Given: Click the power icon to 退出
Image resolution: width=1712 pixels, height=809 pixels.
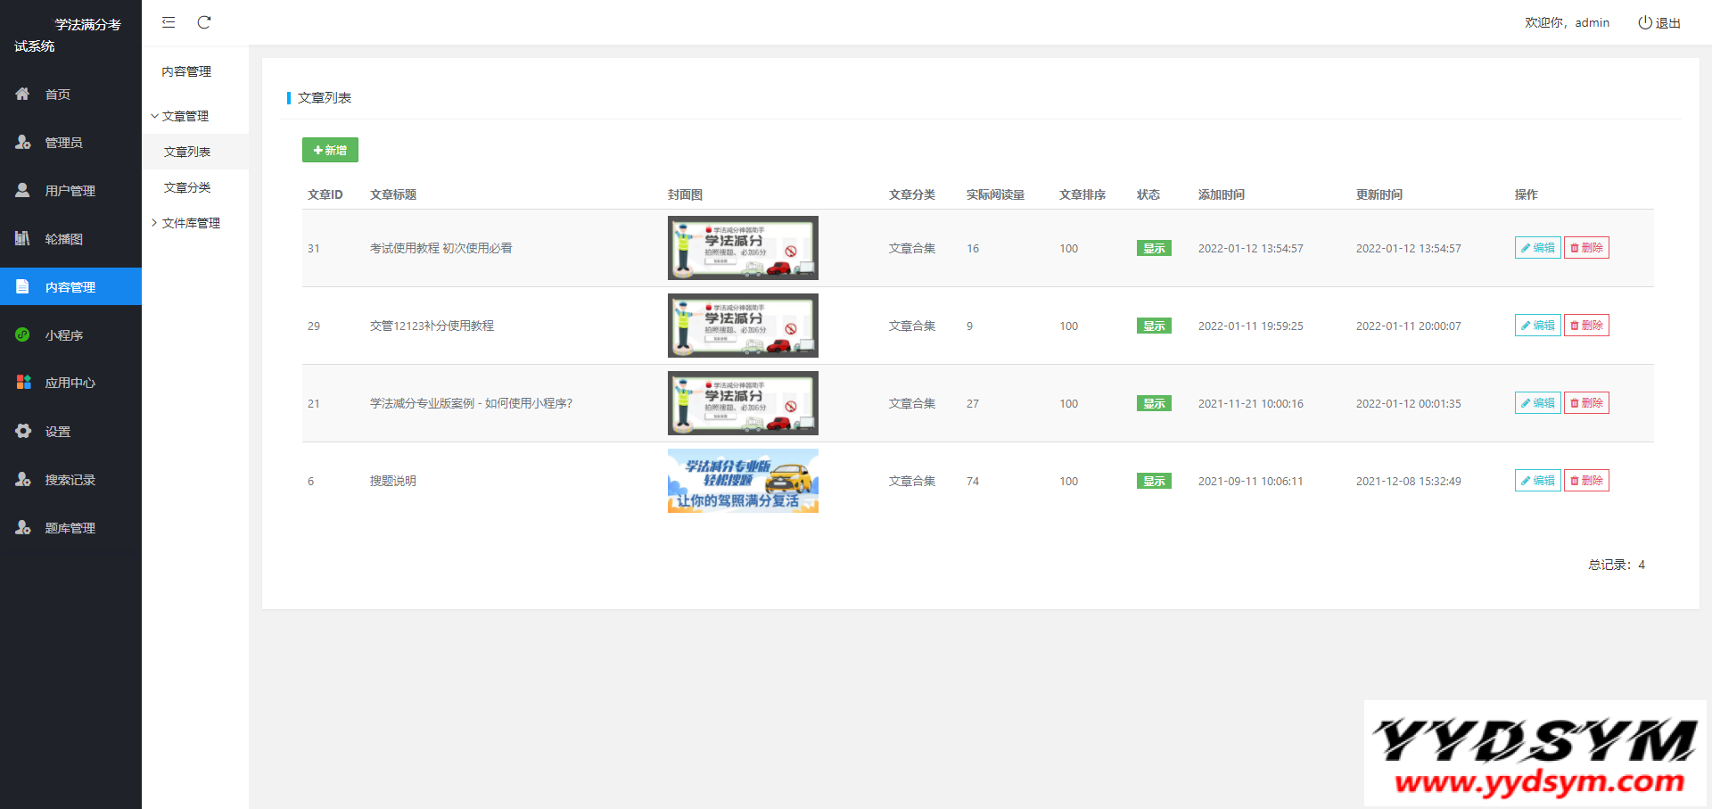Looking at the screenshot, I should [1644, 22].
